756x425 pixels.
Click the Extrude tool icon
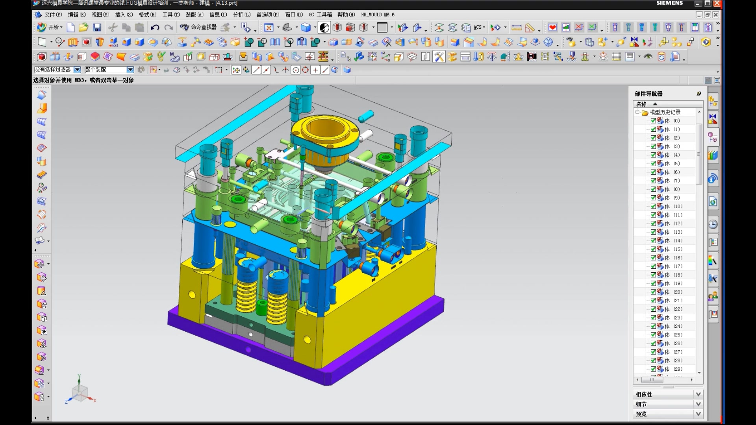73,42
